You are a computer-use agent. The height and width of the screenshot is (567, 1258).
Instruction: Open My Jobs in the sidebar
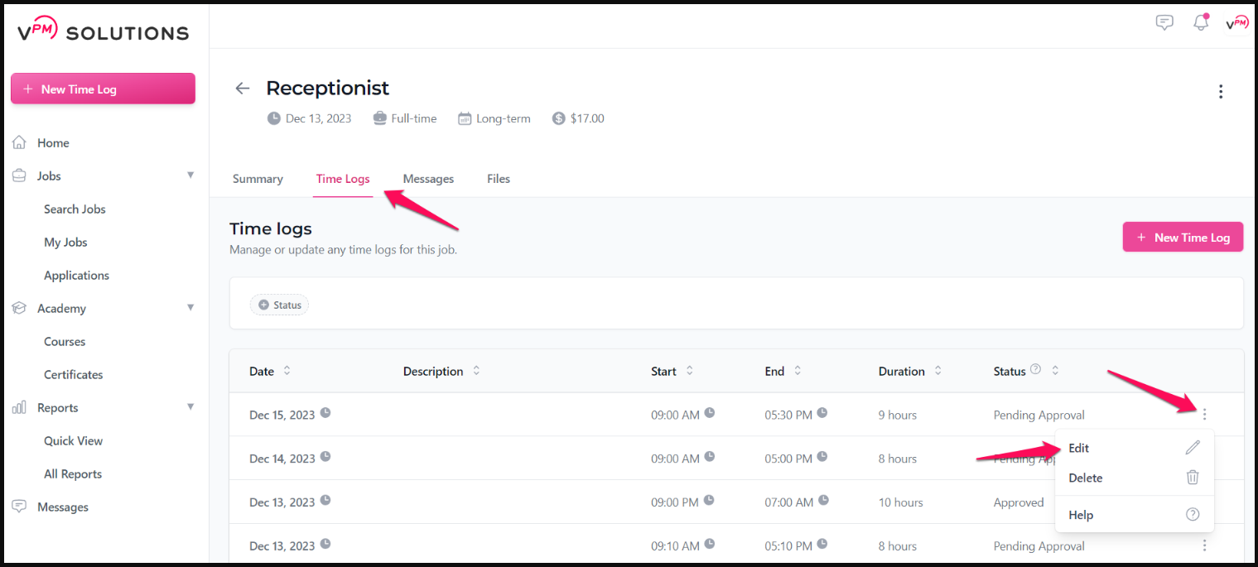coord(65,242)
